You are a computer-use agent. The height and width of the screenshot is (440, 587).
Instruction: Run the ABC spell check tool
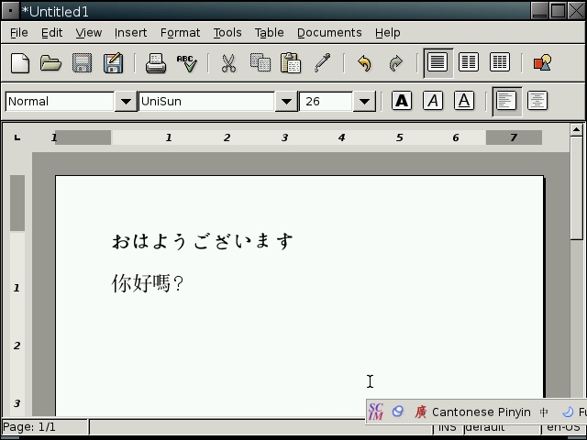point(187,63)
